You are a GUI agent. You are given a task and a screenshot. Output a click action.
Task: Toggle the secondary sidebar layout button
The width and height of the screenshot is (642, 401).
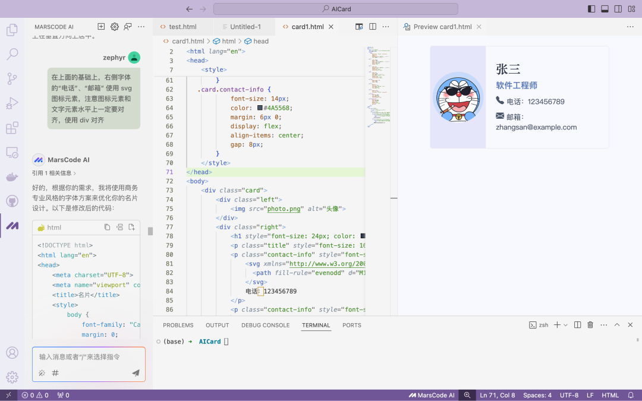pyautogui.click(x=618, y=9)
